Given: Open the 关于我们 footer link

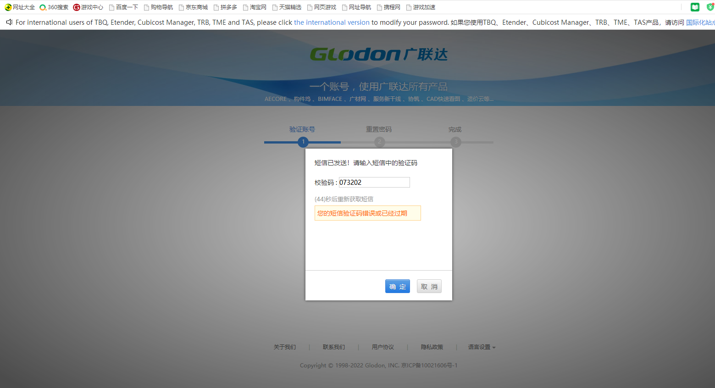Looking at the screenshot, I should 285,347.
